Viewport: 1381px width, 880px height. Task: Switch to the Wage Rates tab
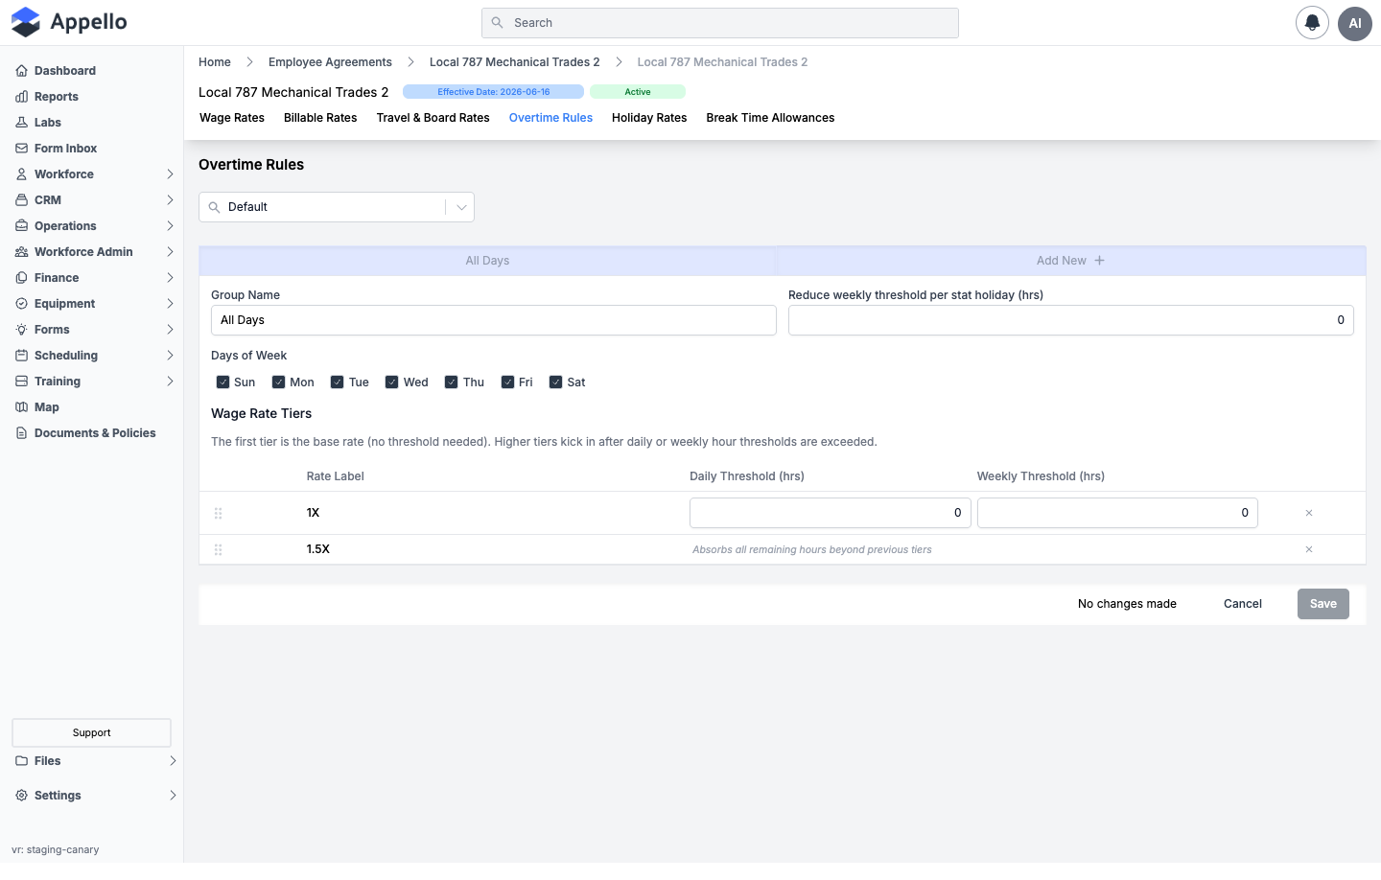tap(232, 118)
